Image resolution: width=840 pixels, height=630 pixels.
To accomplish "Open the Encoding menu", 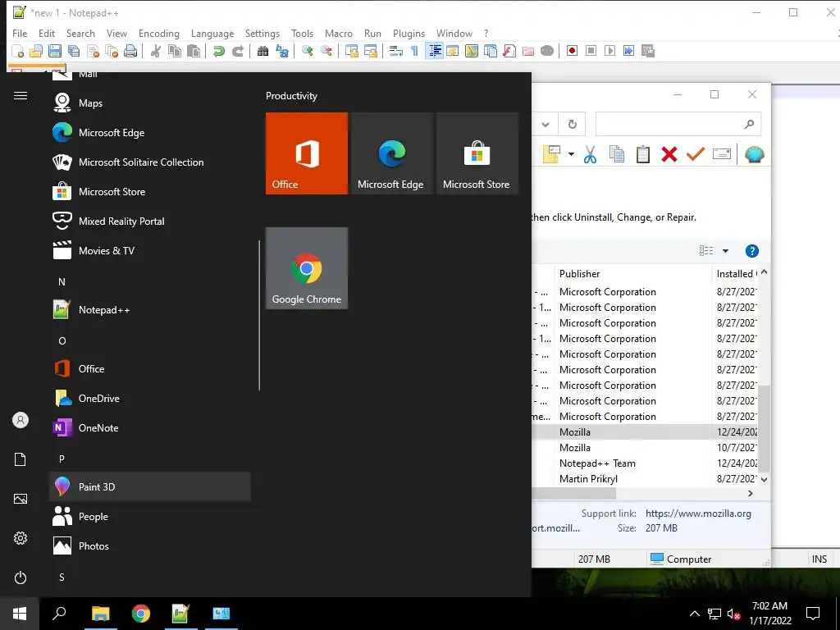I will pos(158,33).
